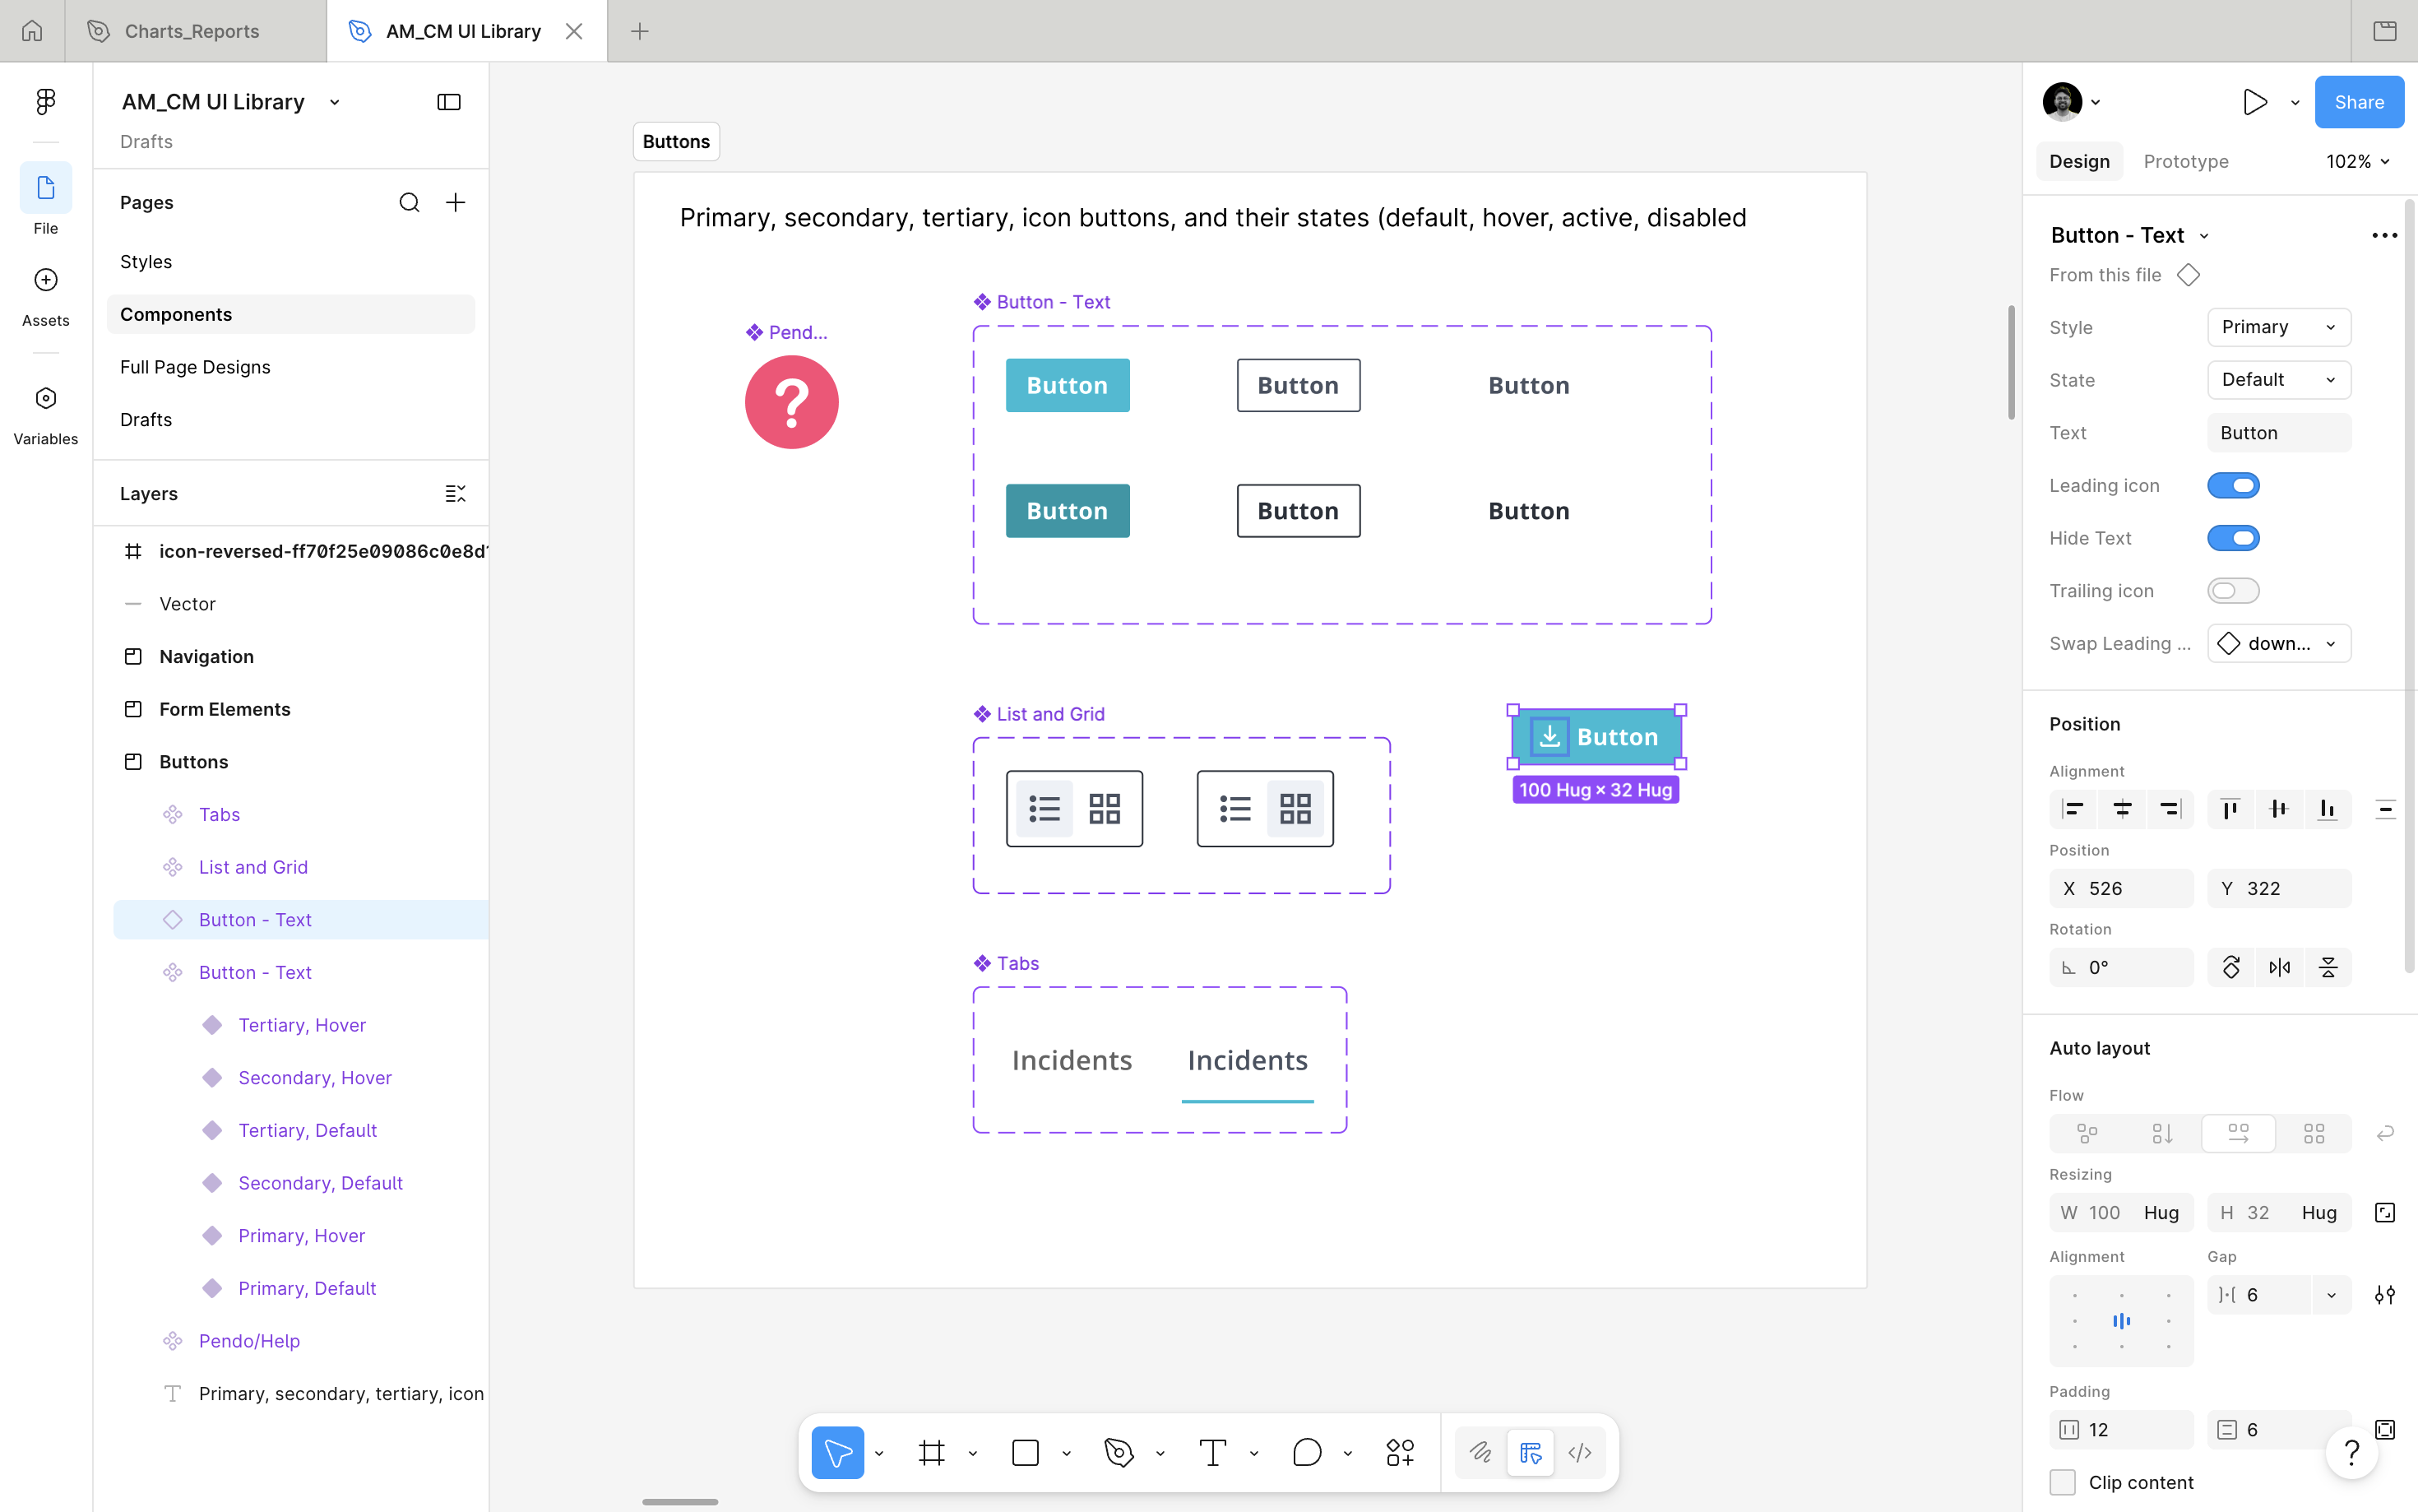Open the zoom 102% dropdown
Viewport: 2418px width, 1512px height.
coord(2357,161)
